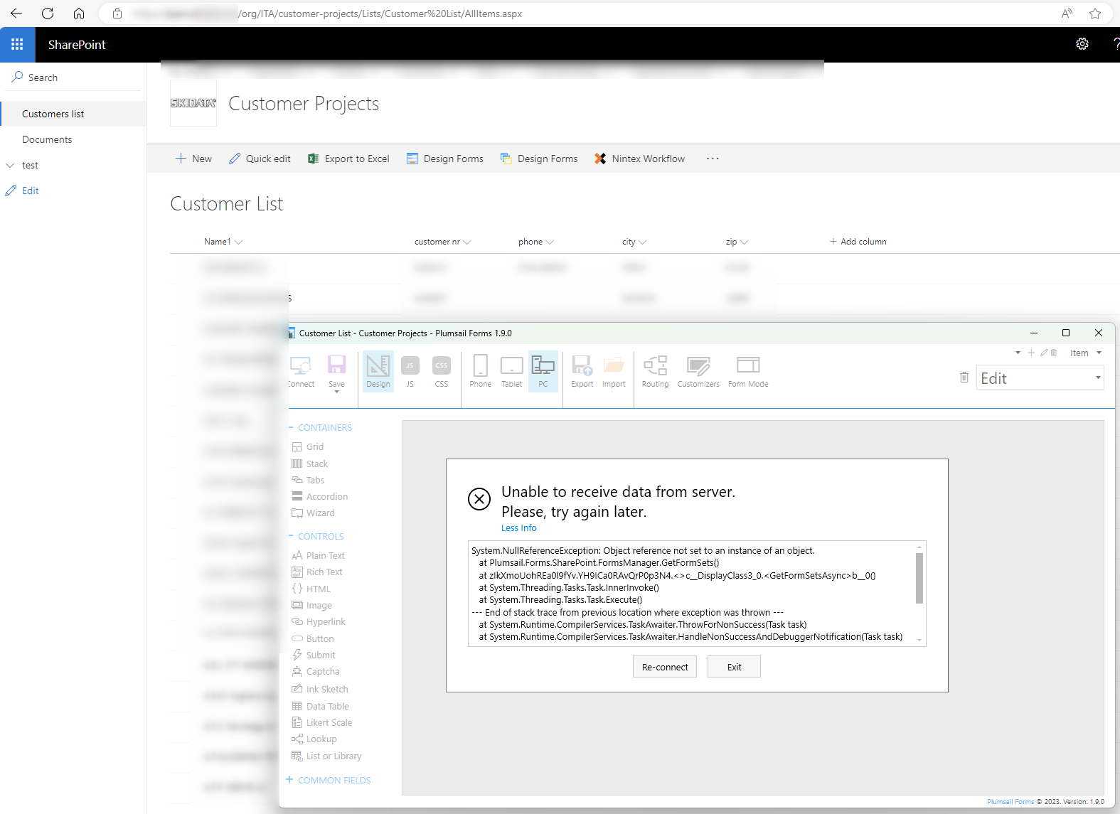The height and width of the screenshot is (814, 1120).
Task: Collapse the CONTAINERS section
Action: tap(292, 427)
